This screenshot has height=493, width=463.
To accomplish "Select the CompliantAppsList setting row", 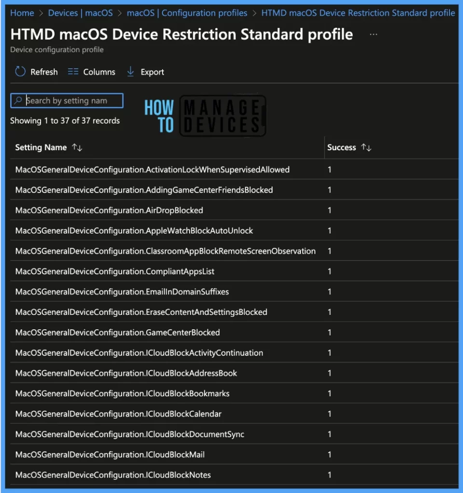I will tap(234, 272).
